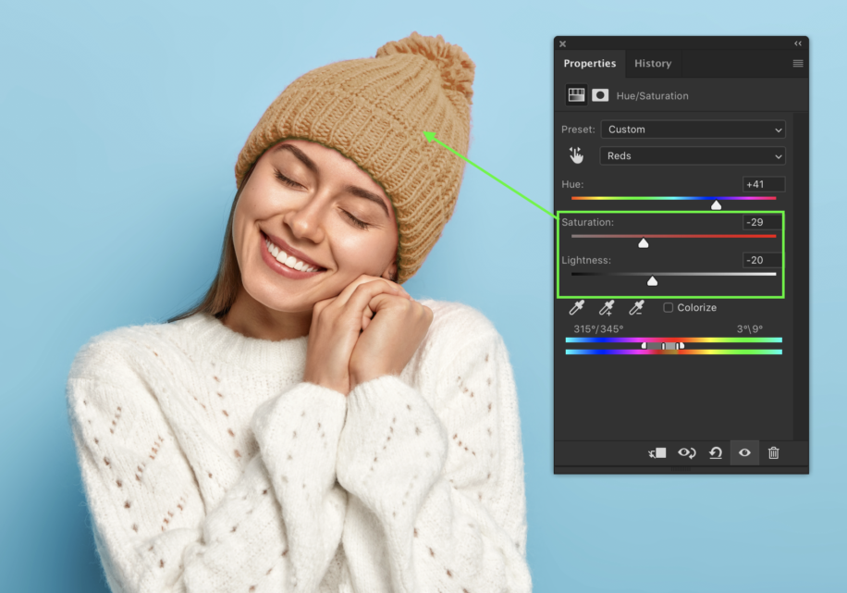Image resolution: width=847 pixels, height=593 pixels.
Task: Collapse the panel with the double chevrons
Action: tap(797, 43)
